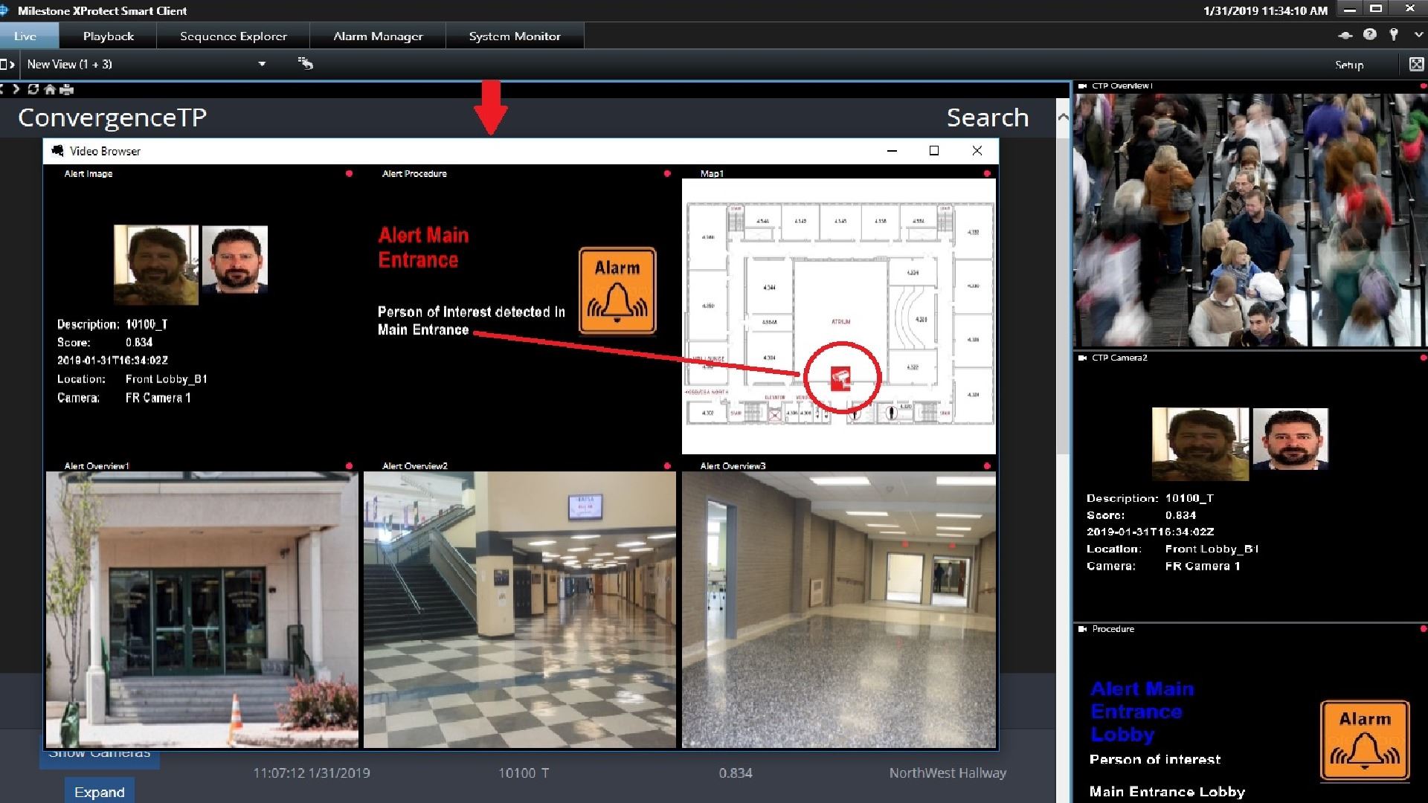Click the camera icon next to CTP Overview1 title
Image resolution: width=1428 pixels, height=803 pixels.
pyautogui.click(x=1082, y=86)
